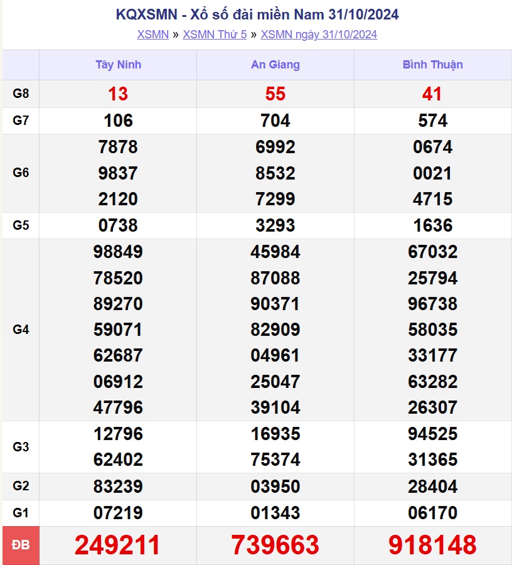Viewport: 512px width, 565px height.
Task: Click the red G8 number 55
Action: pyautogui.click(x=275, y=94)
